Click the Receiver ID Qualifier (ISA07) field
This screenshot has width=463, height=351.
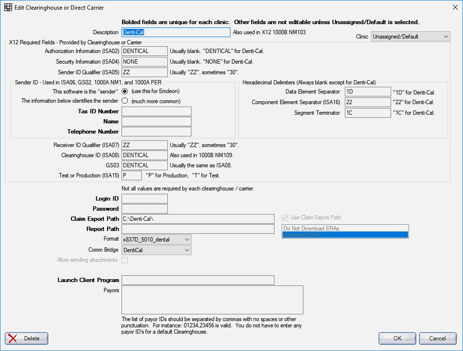[145, 145]
